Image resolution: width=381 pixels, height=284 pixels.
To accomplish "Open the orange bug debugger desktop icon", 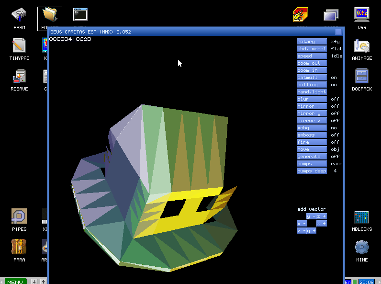I will 301,14.
